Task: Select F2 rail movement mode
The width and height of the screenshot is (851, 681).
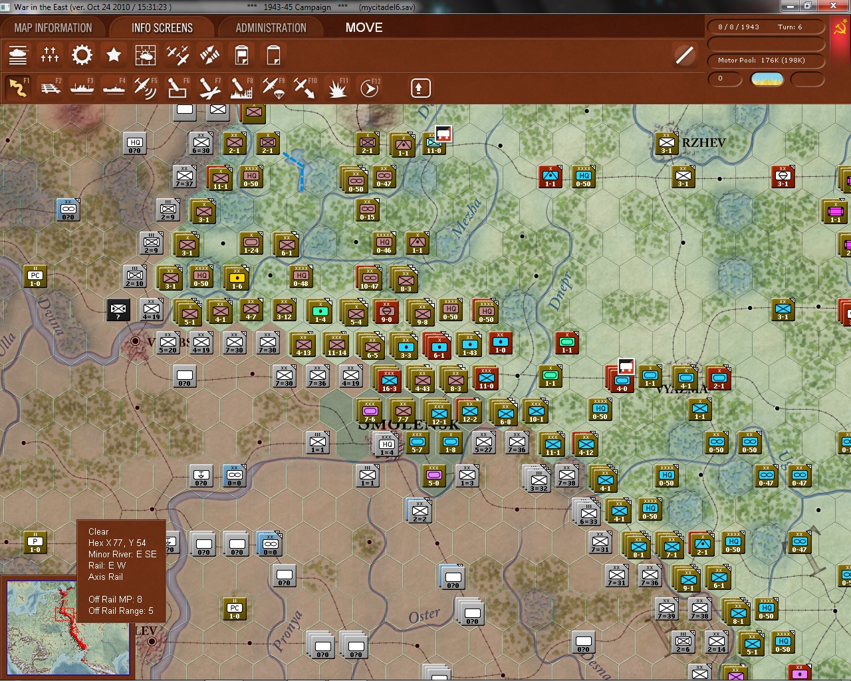Action: click(50, 88)
